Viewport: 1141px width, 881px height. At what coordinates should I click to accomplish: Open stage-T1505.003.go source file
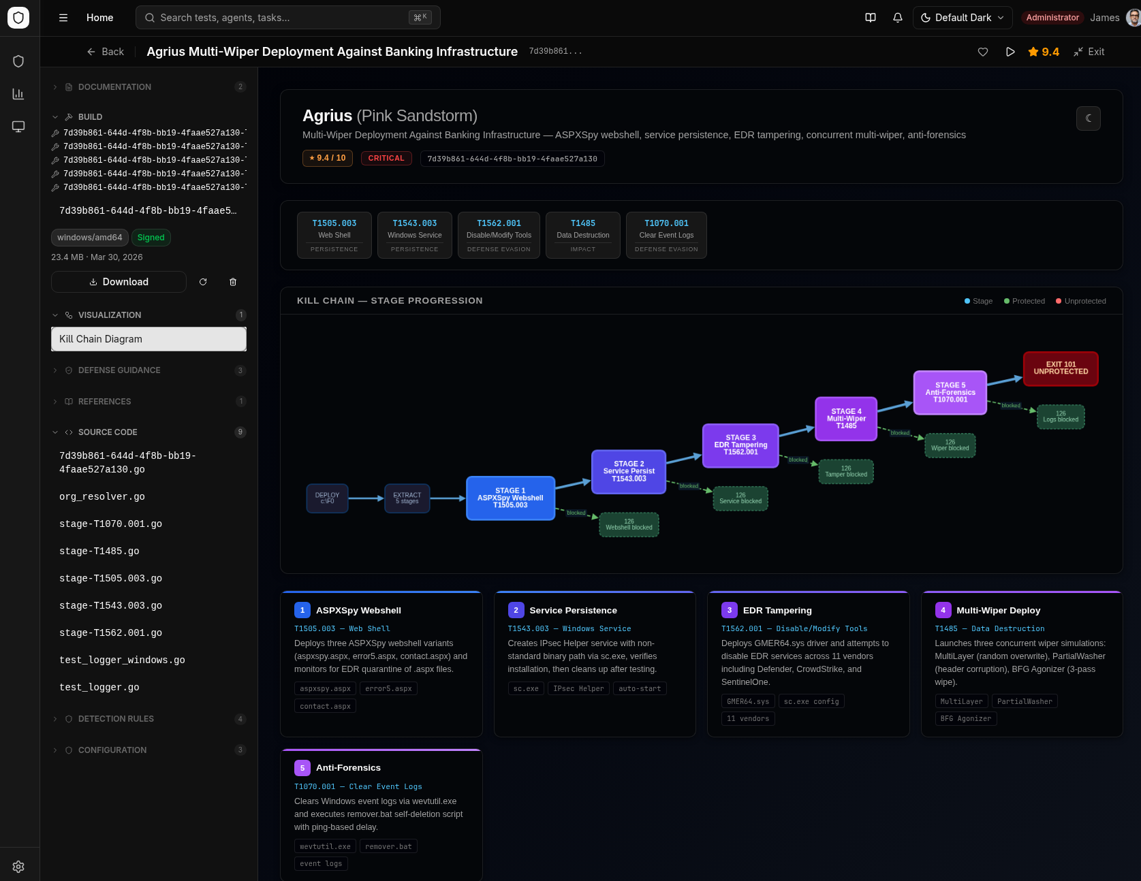click(x=149, y=579)
